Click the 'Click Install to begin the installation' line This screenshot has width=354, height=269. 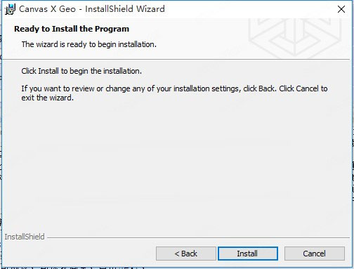[x=81, y=71]
